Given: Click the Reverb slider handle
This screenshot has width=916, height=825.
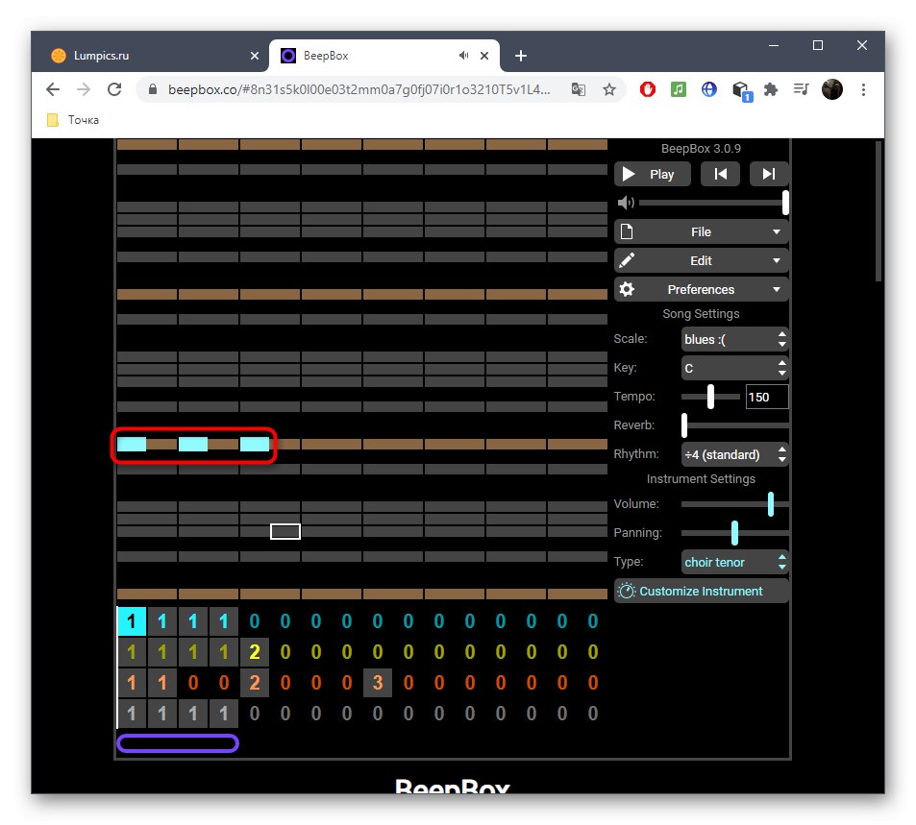Looking at the screenshot, I should [684, 425].
